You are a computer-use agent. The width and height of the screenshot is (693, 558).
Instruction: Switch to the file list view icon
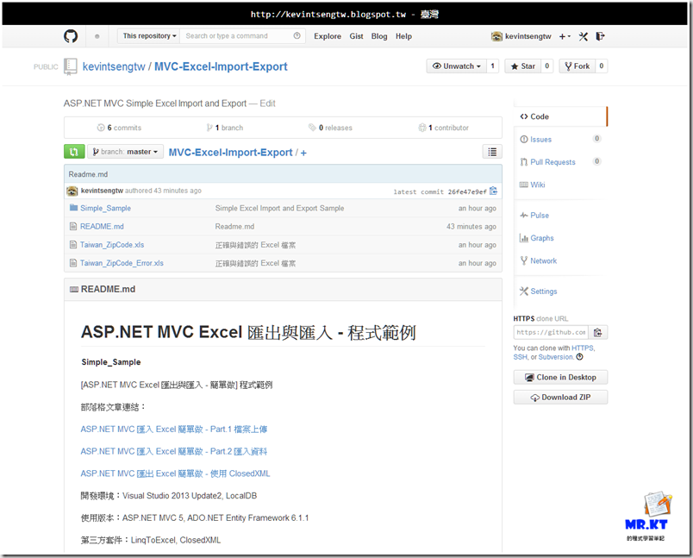pos(492,152)
